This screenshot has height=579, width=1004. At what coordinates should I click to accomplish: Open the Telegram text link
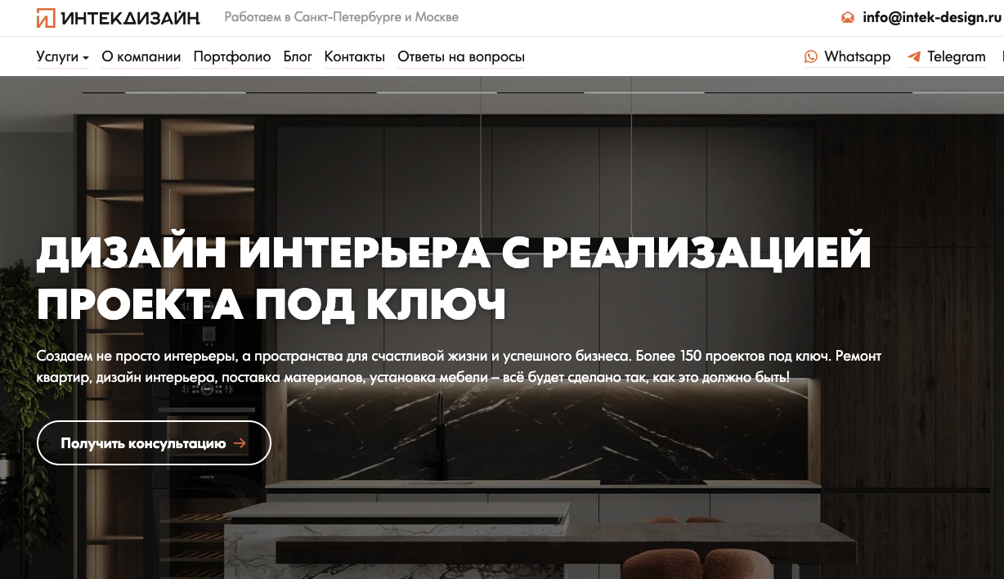(957, 56)
